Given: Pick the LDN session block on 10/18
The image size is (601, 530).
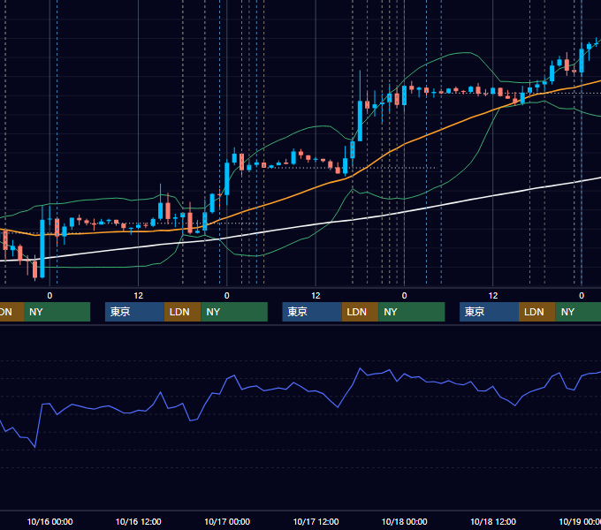Looking at the screenshot, I should (x=537, y=312).
